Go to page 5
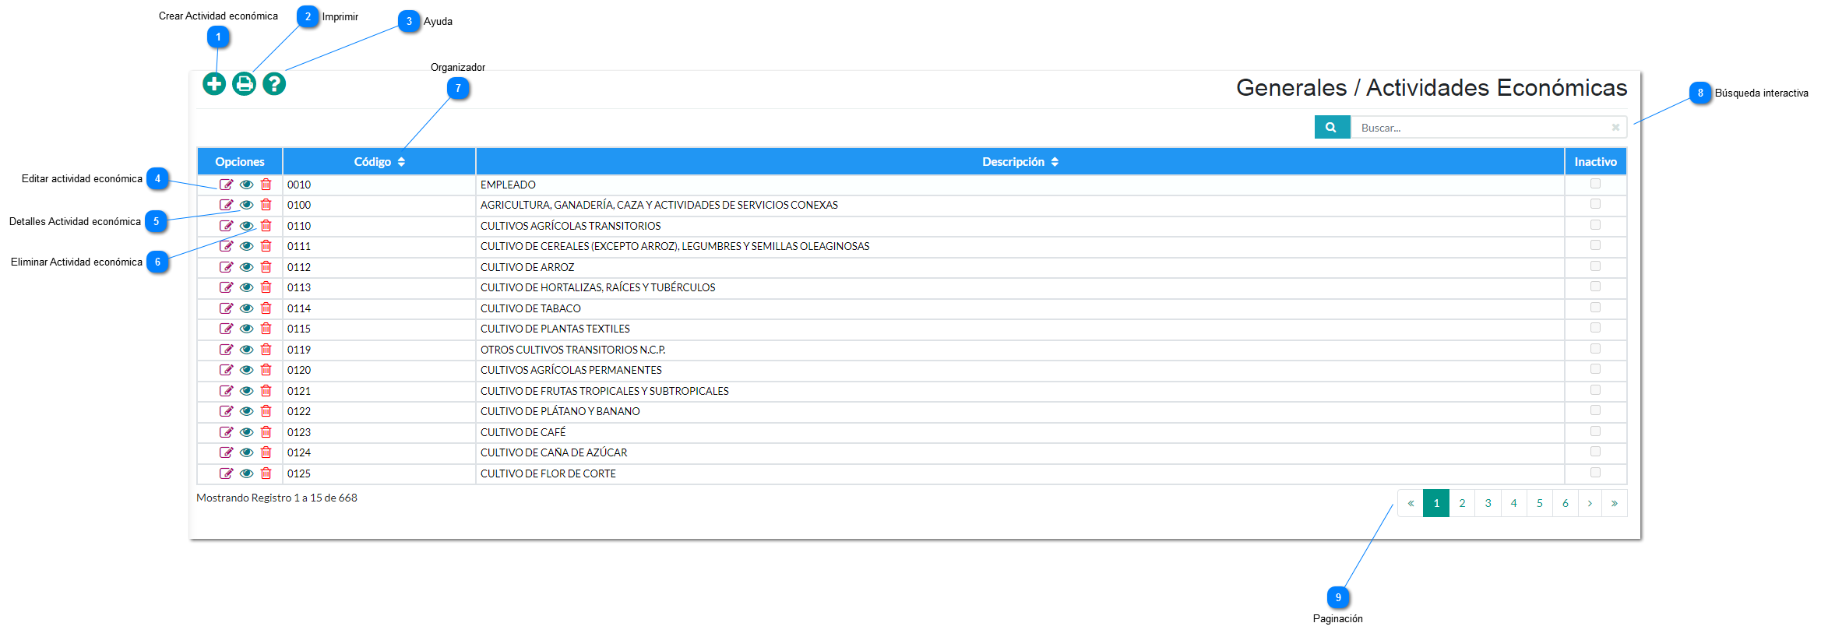Image resolution: width=1821 pixels, height=637 pixels. [1539, 503]
